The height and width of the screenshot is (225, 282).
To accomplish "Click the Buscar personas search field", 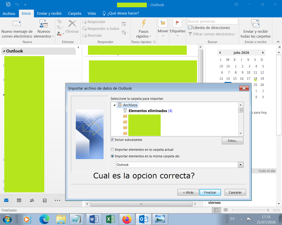I will [x=212, y=21].
